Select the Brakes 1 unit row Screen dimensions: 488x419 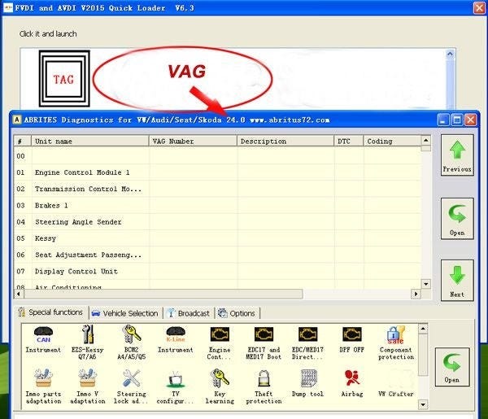click(217, 206)
